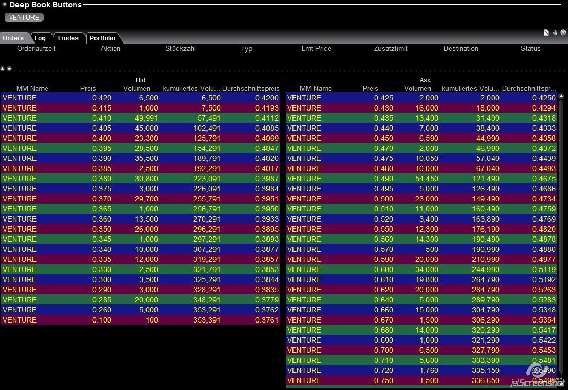Click the Ask side MM Name header
Viewport: 568px width, 390px height.
(x=315, y=88)
